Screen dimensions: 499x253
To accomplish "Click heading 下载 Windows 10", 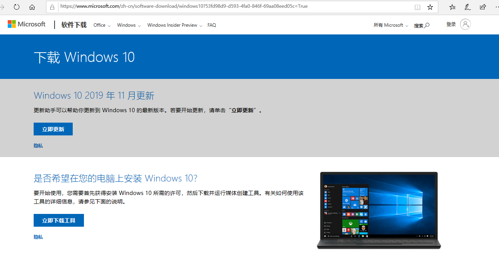I will (84, 57).
